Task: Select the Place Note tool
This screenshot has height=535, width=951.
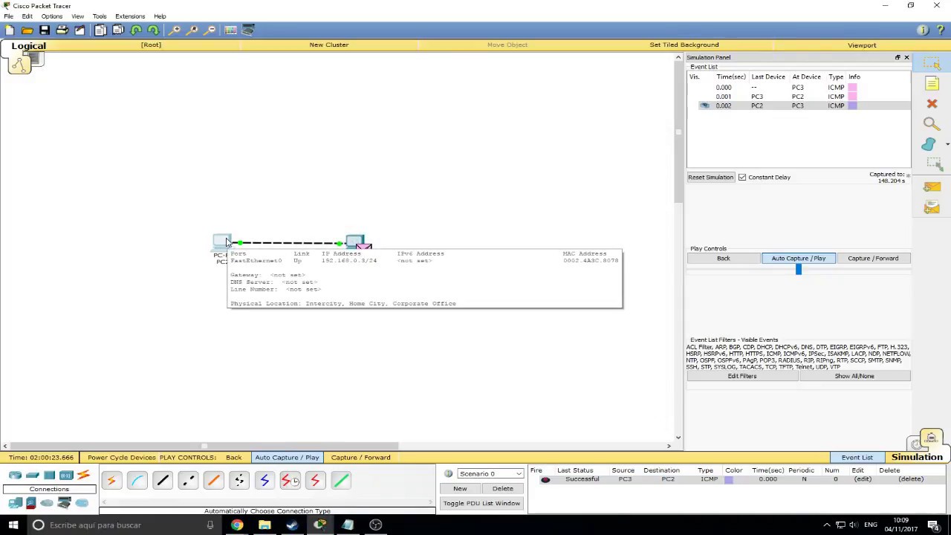Action: click(x=932, y=84)
